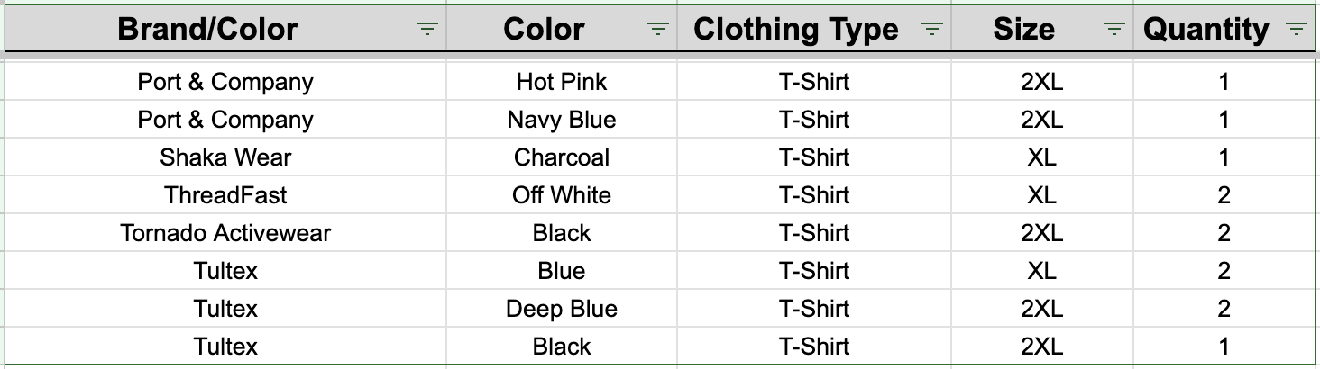The height and width of the screenshot is (369, 1320).
Task: Click the ThreadFast brand cell
Action: point(225,195)
